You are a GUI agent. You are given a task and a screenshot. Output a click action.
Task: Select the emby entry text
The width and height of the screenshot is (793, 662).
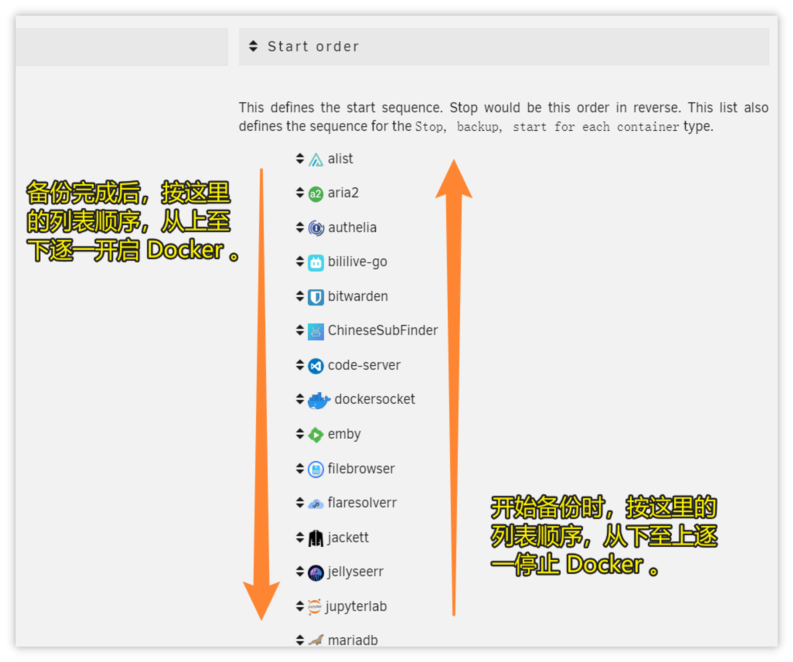344,434
